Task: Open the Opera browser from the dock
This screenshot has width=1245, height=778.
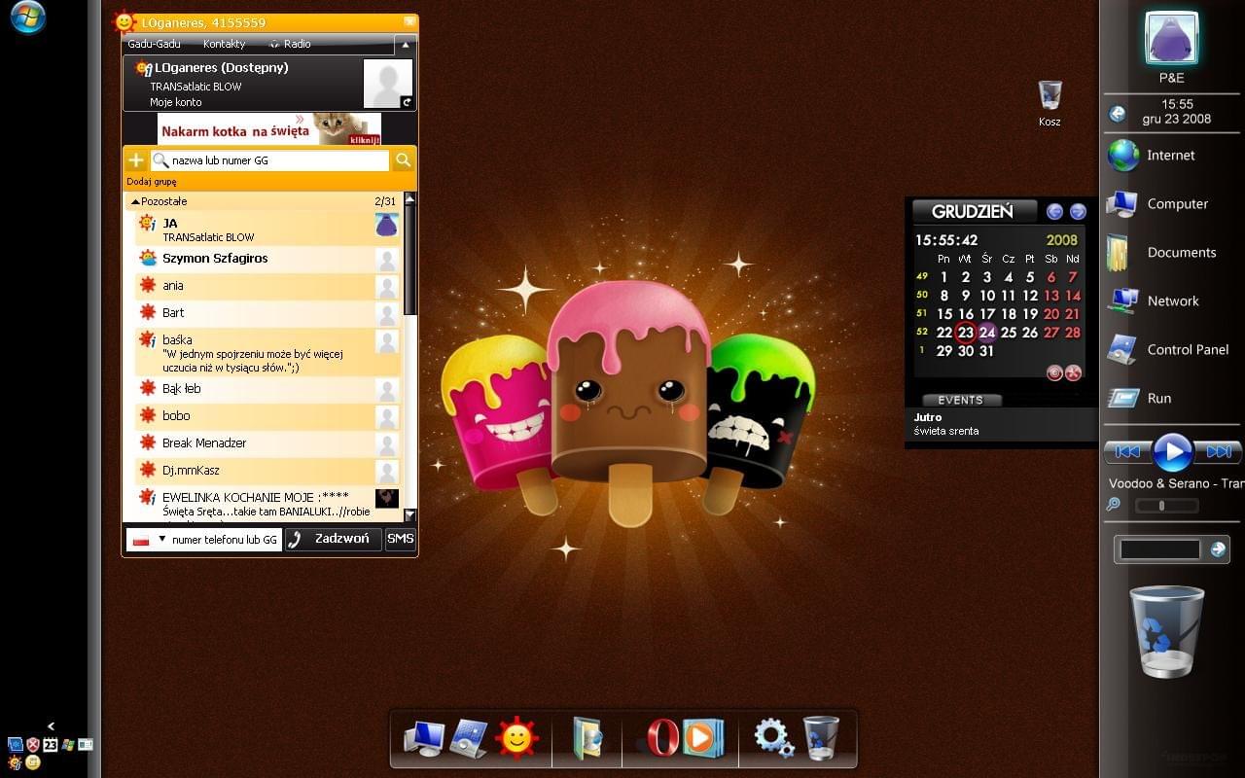Action: (663, 737)
